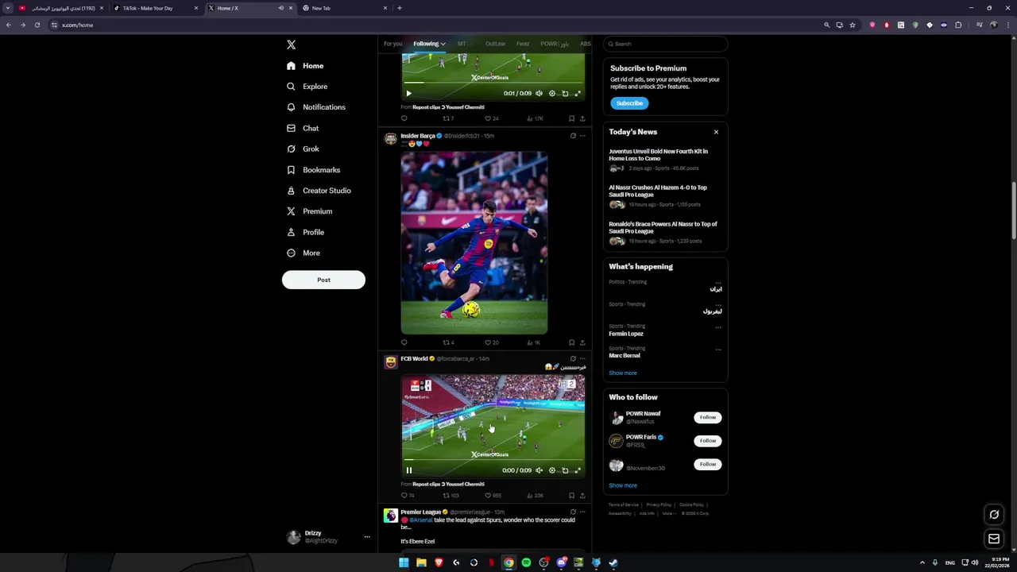Click the Grok icon on FCB World post
Image resolution: width=1017 pixels, height=572 pixels.
click(x=573, y=358)
